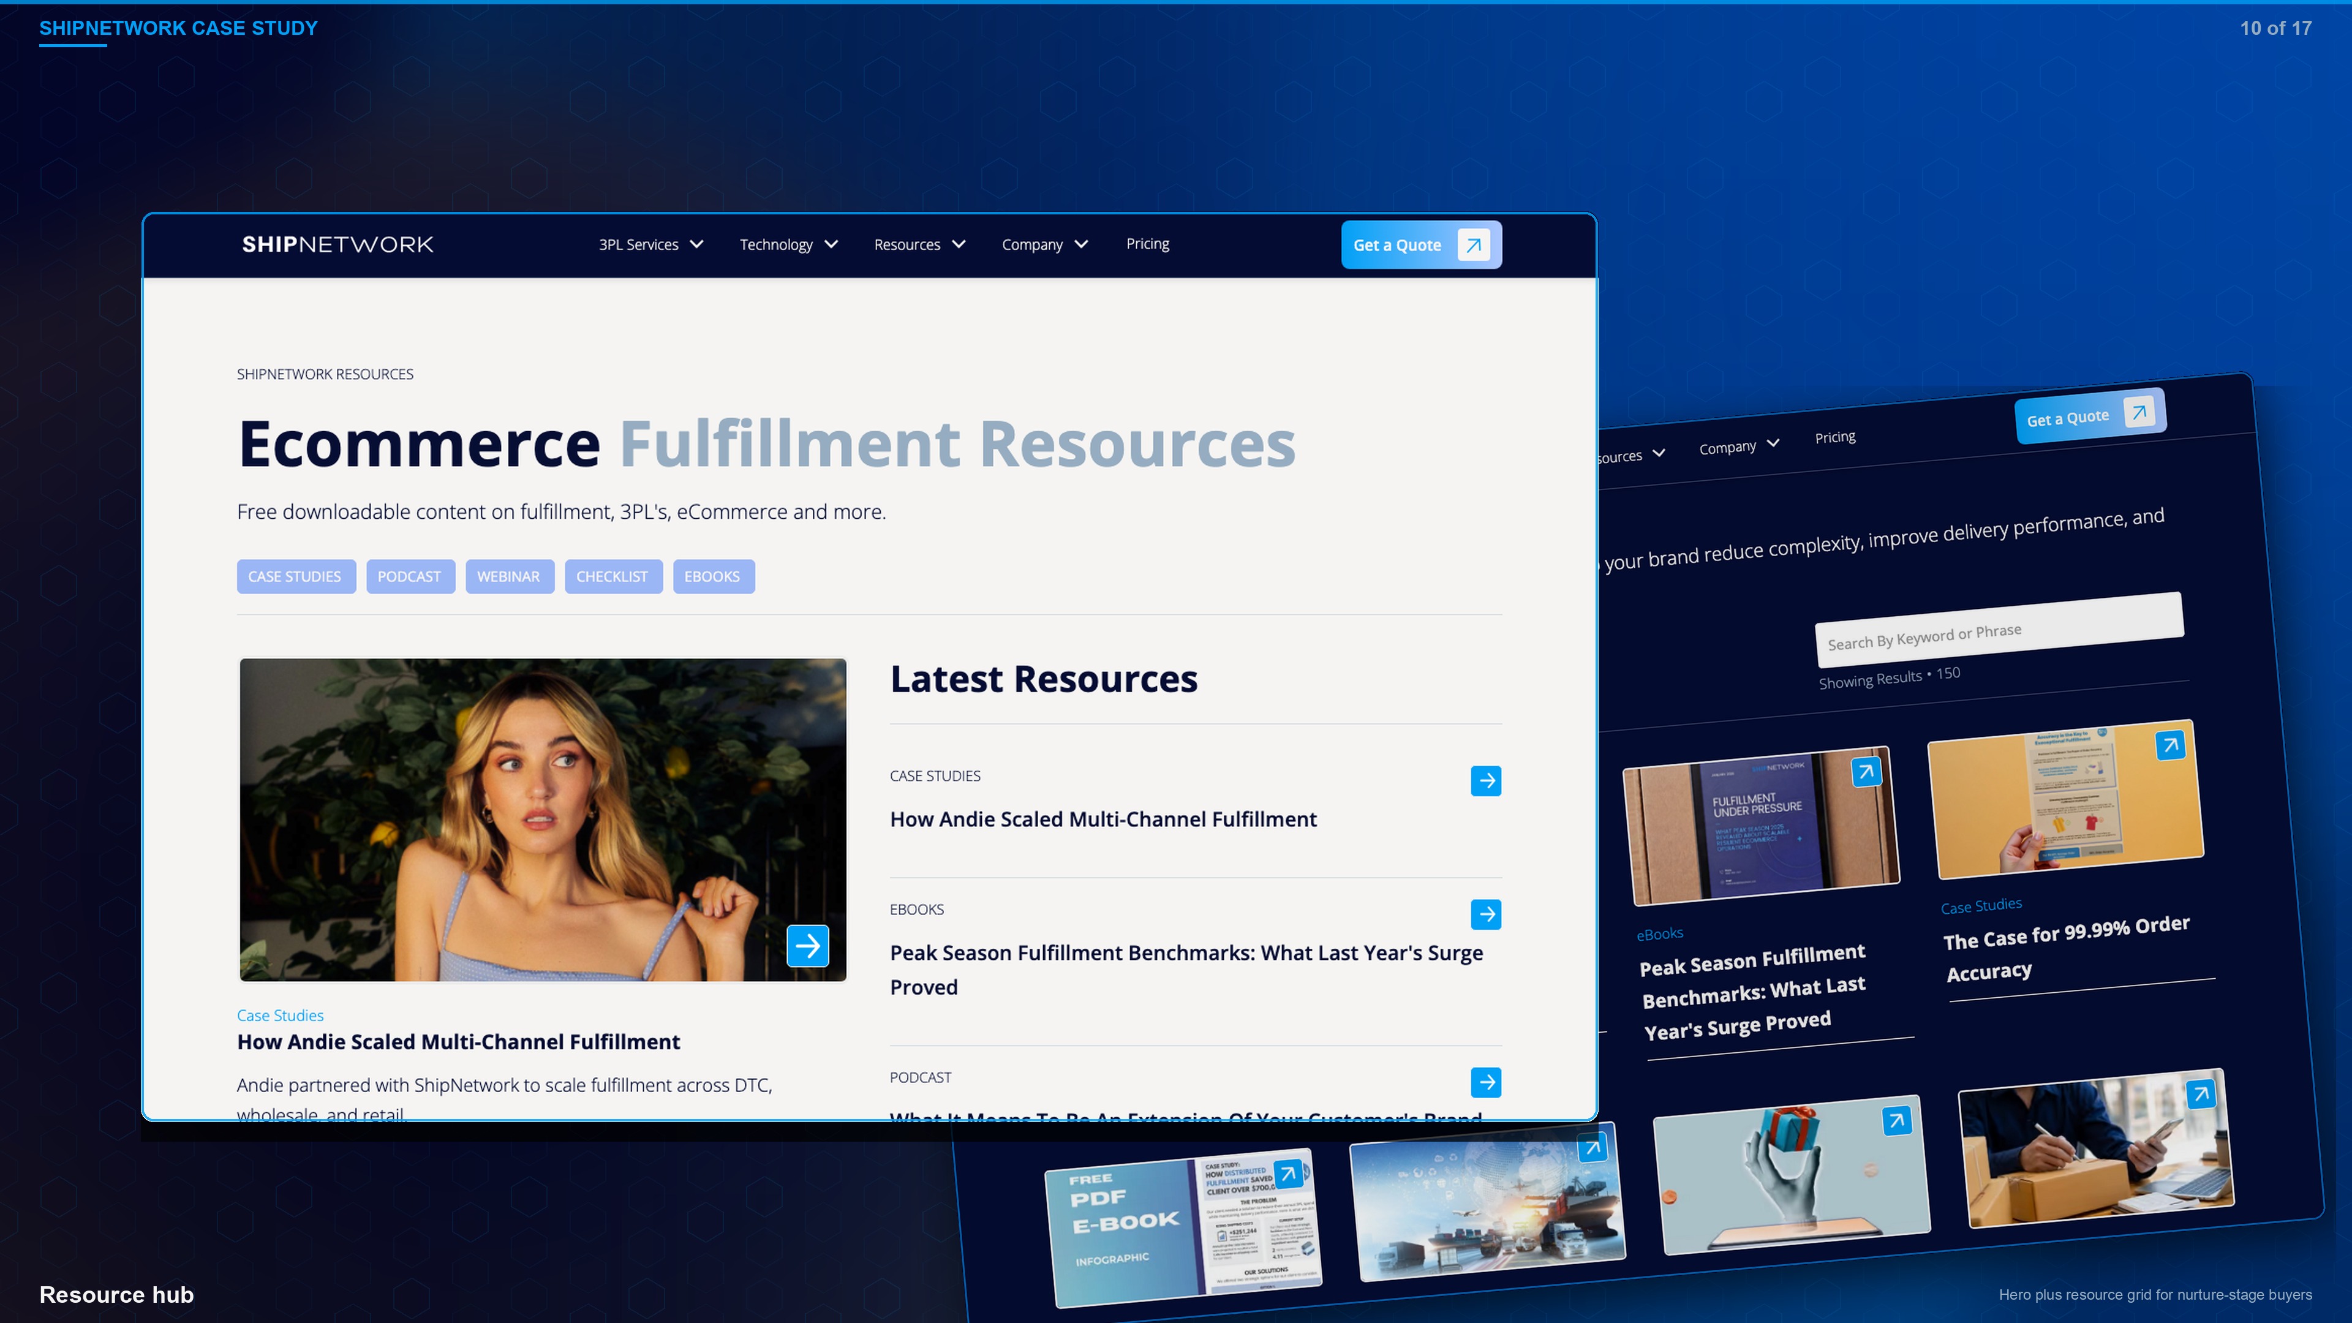Image resolution: width=2352 pixels, height=1323 pixels.
Task: Open Fulfillment Under Pressure ebook thumbnail
Action: tap(1760, 827)
